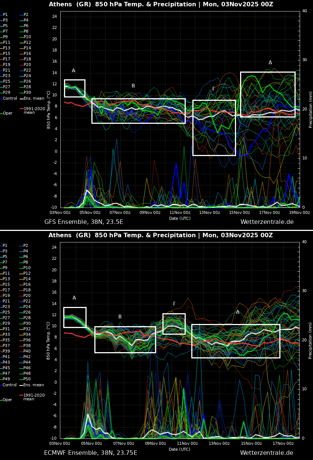Click white box A in the GFS chart
This screenshot has height=460, width=313.
click(74, 88)
